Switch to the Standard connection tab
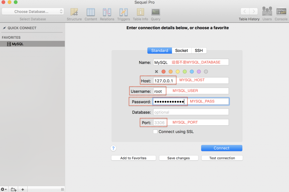289x192 pixels. tap(160, 51)
